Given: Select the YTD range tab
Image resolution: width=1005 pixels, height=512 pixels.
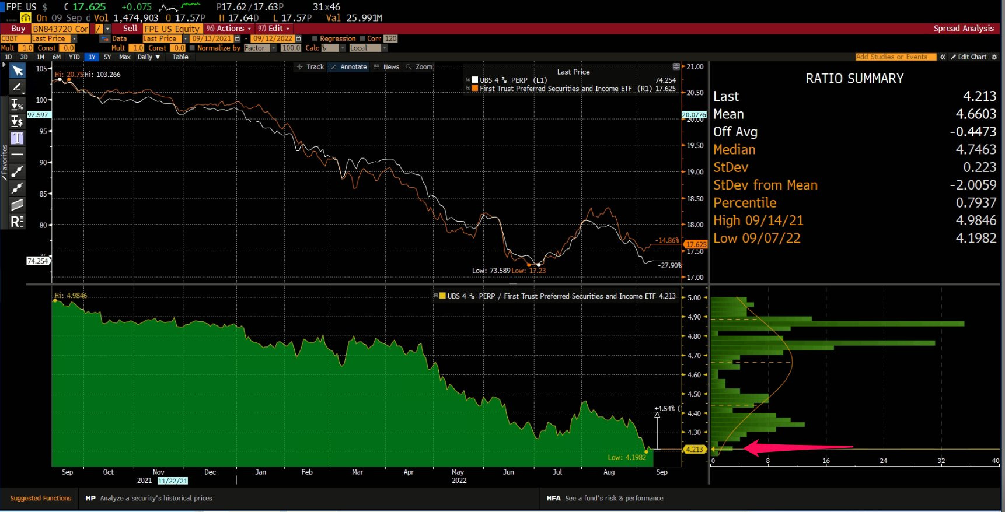Looking at the screenshot, I should point(74,57).
